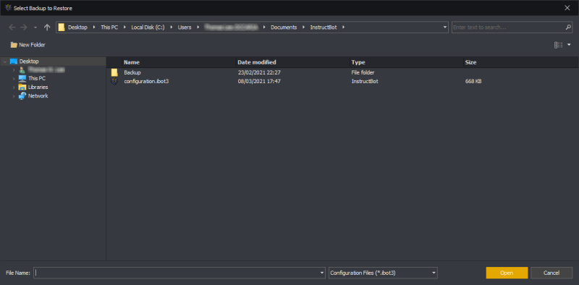Create a New Folder
Viewport: 579px width, 285px height.
[28, 45]
